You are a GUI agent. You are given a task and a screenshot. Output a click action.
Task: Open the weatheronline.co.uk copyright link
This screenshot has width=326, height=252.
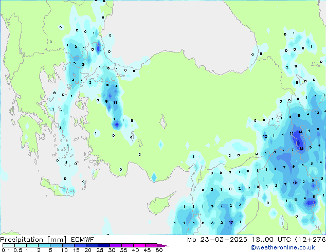pyautogui.click(x=283, y=247)
